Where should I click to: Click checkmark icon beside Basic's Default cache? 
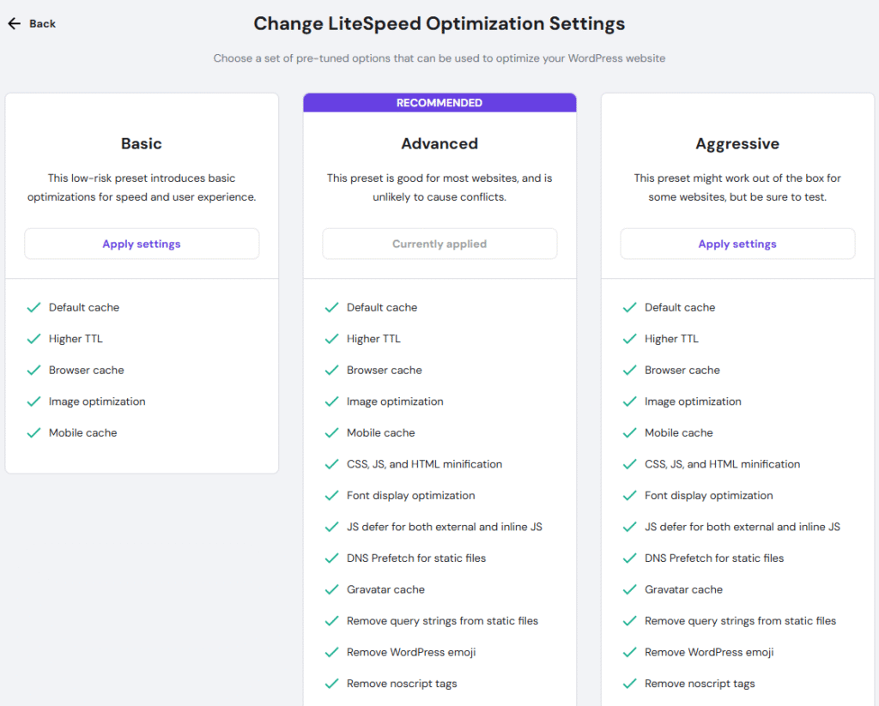click(33, 307)
